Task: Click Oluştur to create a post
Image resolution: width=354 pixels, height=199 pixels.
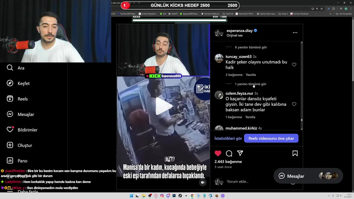Action: tap(19, 145)
